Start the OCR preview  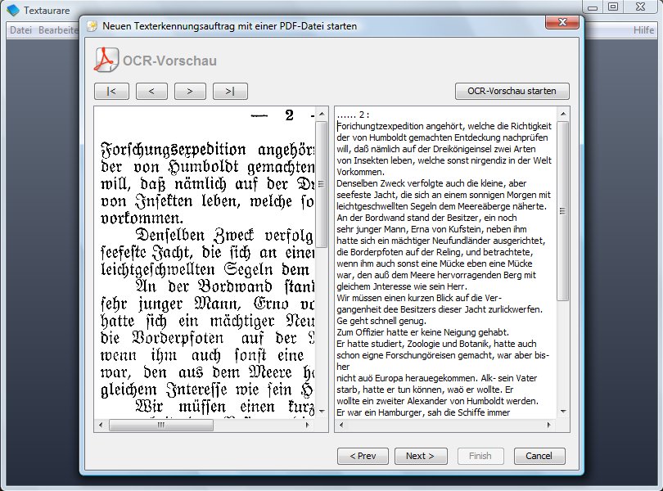click(x=512, y=91)
